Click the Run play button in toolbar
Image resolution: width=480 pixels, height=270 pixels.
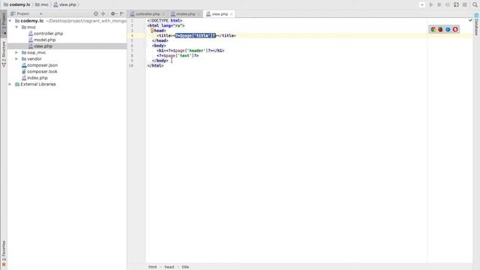pos(431,4)
